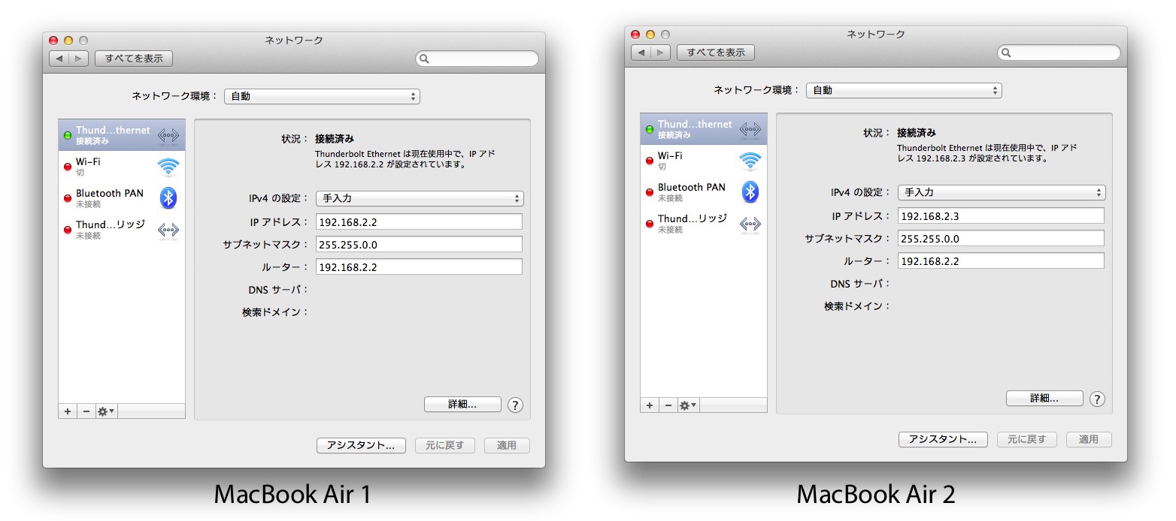1176x521 pixels.
Task: Open IPv4 configuration dropdown in MacBook Air 2
Action: pyautogui.click(x=1002, y=192)
